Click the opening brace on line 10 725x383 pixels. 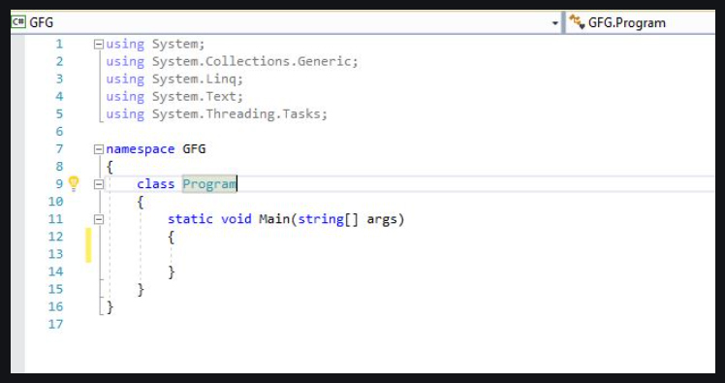pos(141,202)
